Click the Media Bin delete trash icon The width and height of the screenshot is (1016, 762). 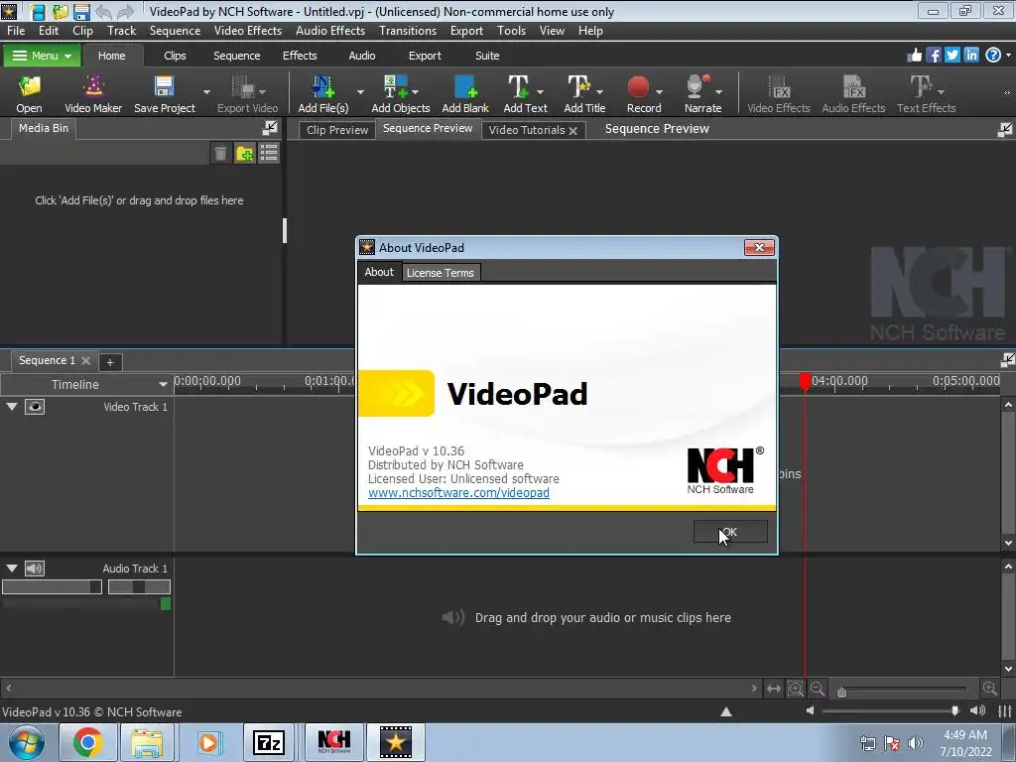[x=220, y=154]
